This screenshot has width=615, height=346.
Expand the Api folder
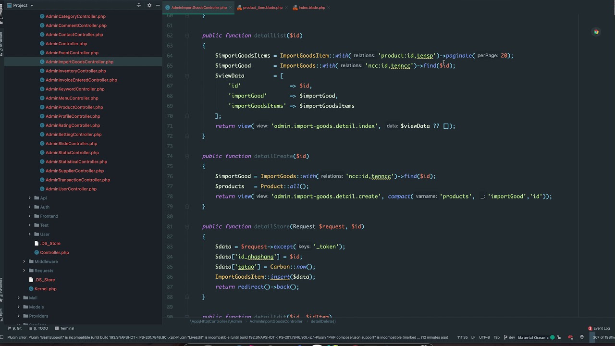(x=30, y=198)
